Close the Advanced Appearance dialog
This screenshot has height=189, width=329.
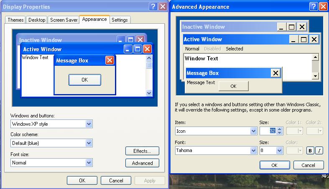[323, 7]
